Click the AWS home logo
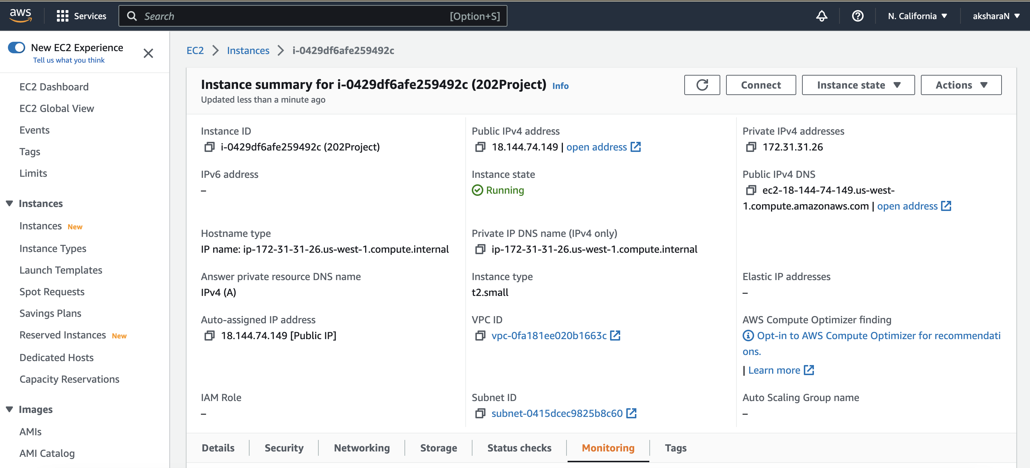The width and height of the screenshot is (1030, 468). click(x=20, y=15)
